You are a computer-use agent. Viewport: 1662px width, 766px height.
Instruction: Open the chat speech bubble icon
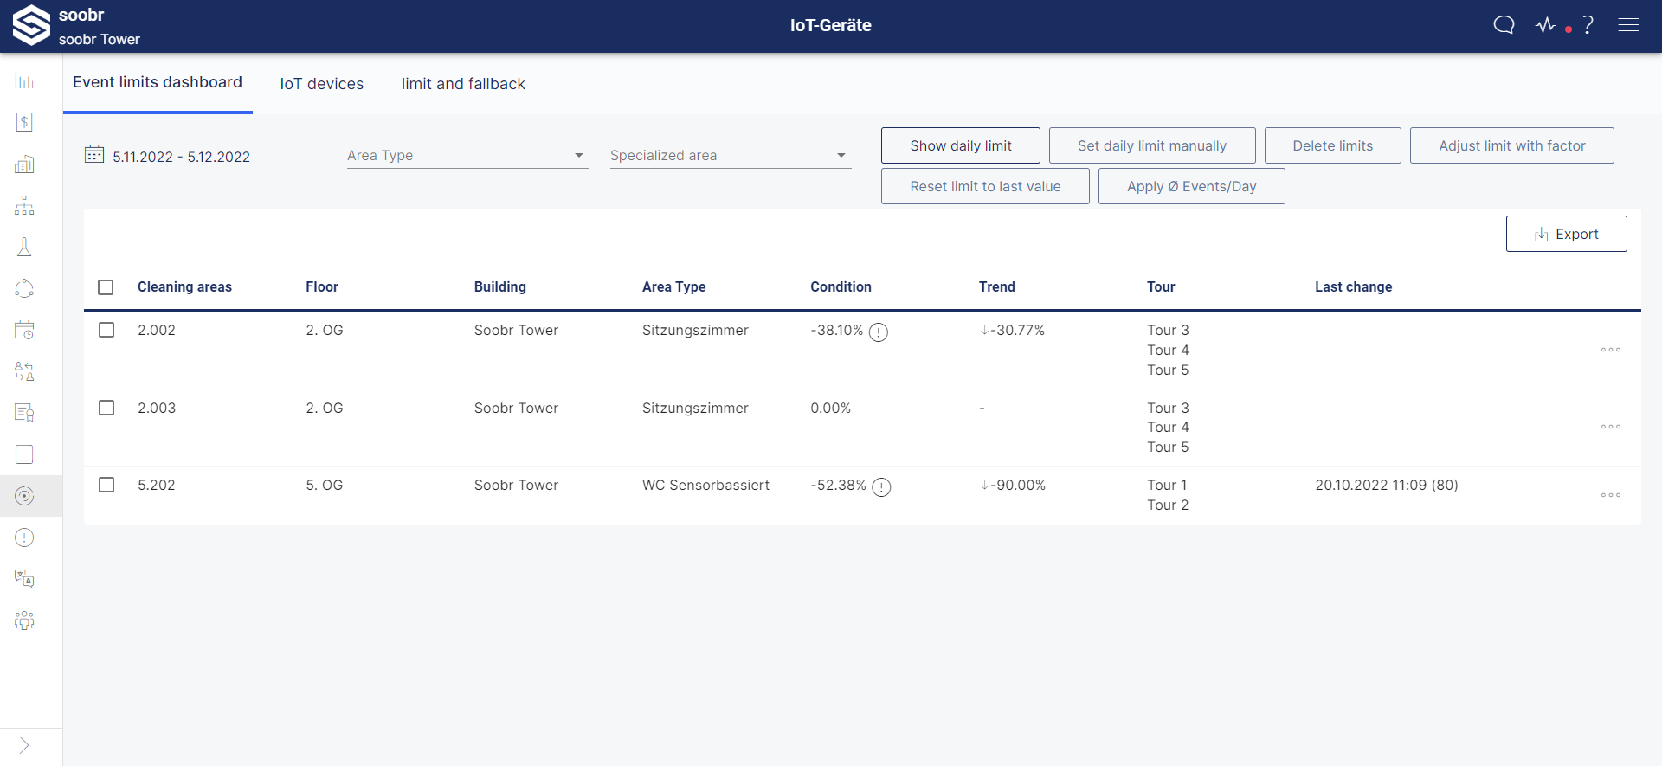(1504, 25)
